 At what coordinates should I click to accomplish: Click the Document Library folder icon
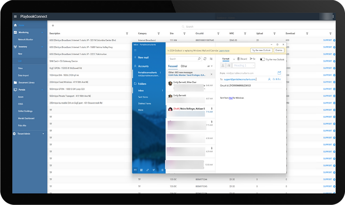(15, 82)
